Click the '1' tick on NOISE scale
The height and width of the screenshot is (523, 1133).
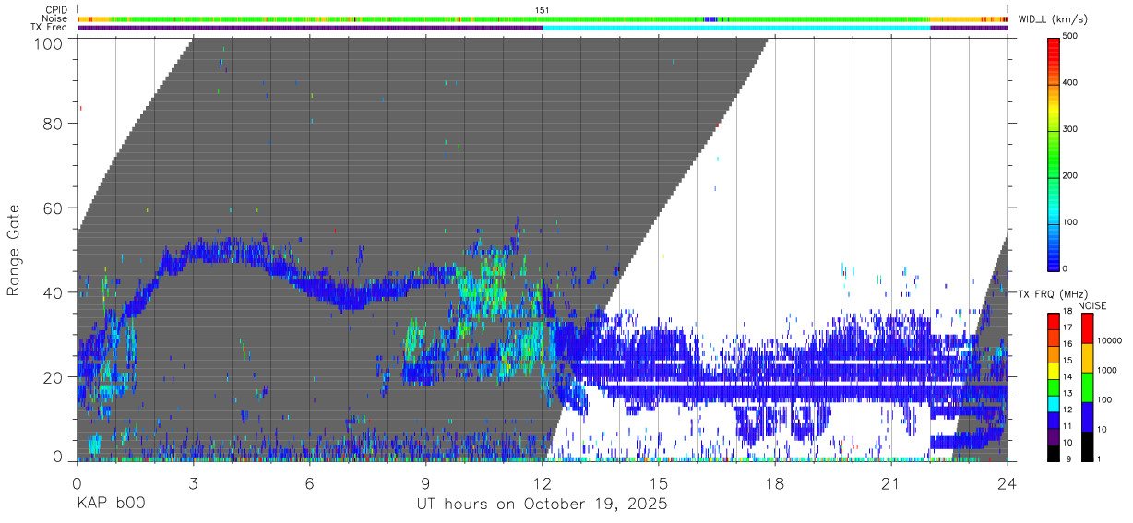click(x=1100, y=458)
